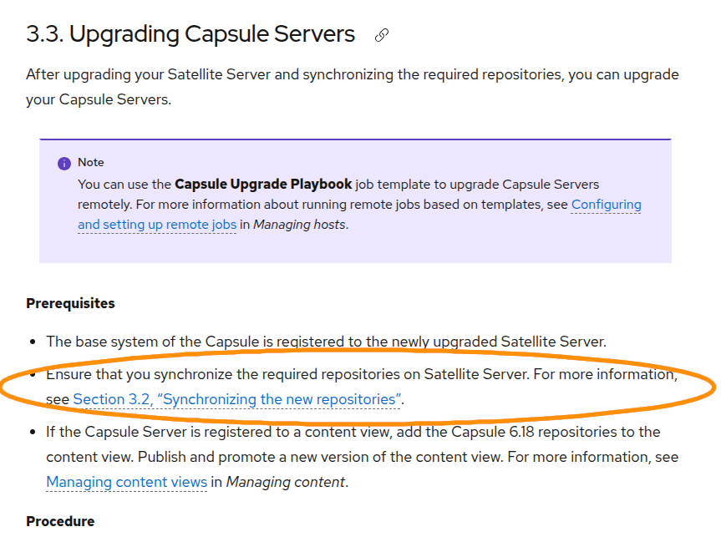Click the italic Managing hosts text

click(x=300, y=224)
